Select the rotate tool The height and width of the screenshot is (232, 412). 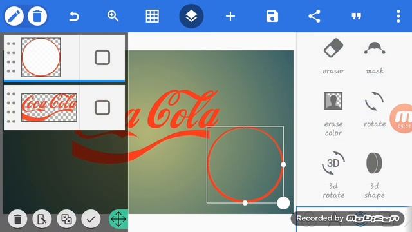375,110
